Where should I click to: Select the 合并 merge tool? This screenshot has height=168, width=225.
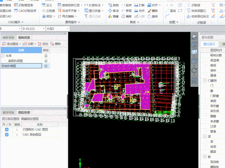tap(139, 11)
